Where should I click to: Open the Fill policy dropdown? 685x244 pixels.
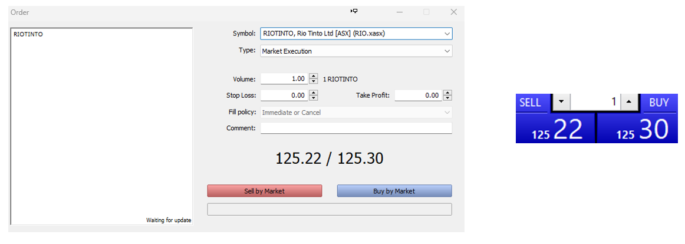pos(356,113)
